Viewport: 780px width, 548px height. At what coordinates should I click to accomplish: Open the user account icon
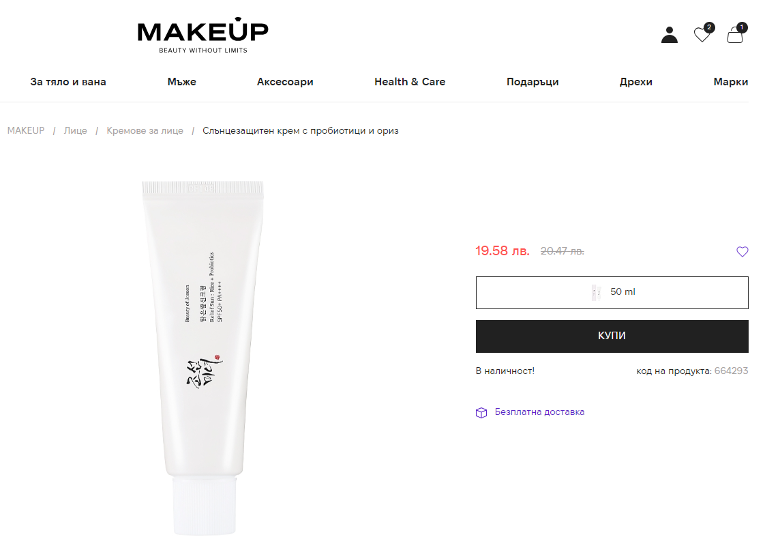669,35
